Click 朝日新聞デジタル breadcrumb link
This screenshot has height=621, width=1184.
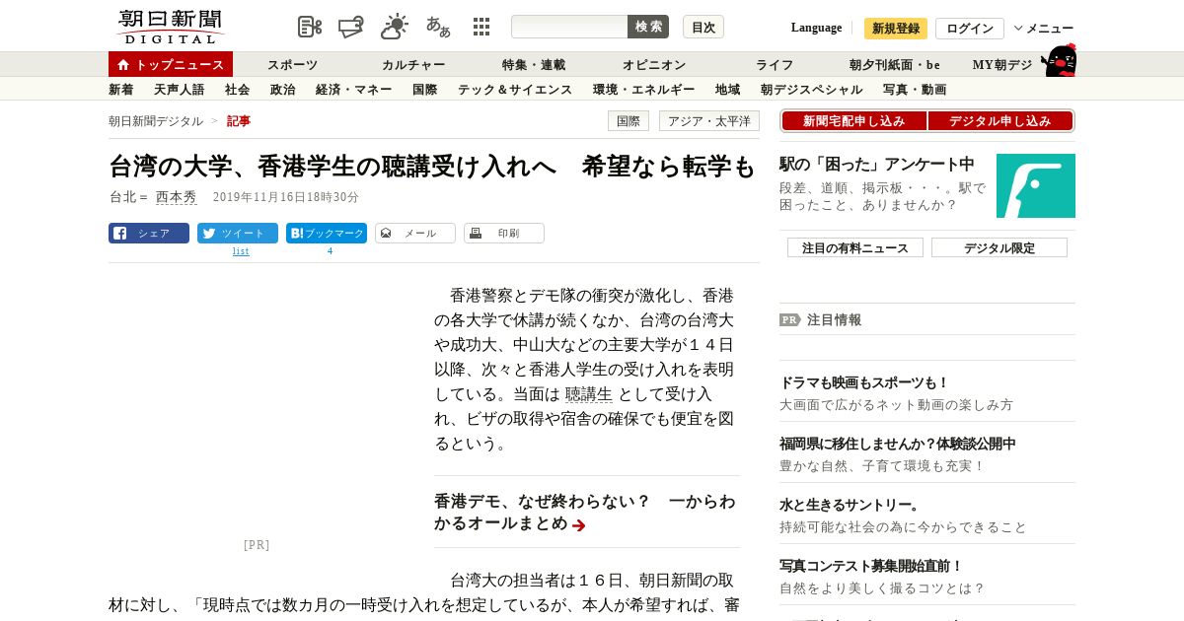(156, 121)
